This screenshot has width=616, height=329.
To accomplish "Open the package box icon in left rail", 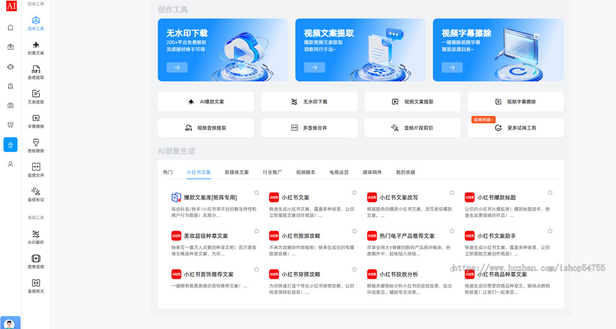I will [x=10, y=47].
